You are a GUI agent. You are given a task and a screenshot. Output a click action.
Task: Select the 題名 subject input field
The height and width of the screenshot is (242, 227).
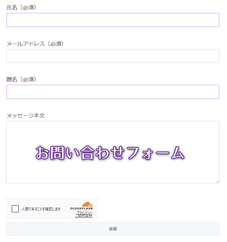(113, 92)
